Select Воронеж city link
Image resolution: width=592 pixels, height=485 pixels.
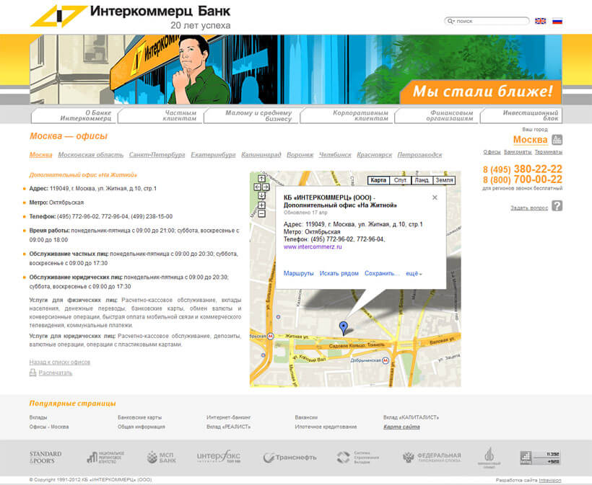[x=300, y=155]
